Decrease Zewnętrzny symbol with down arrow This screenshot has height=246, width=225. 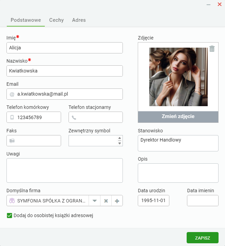[119, 143]
